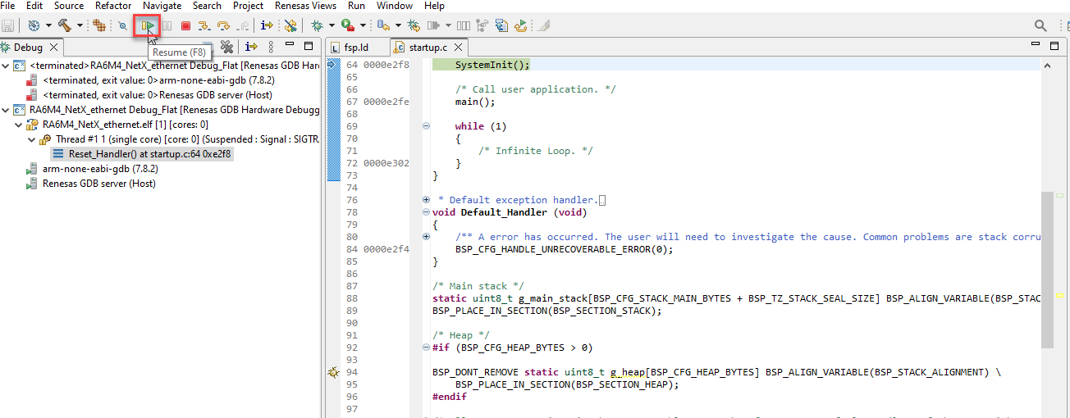Close the startup.c editor tab
Viewport: 1070px width, 418px height.
pyautogui.click(x=458, y=48)
